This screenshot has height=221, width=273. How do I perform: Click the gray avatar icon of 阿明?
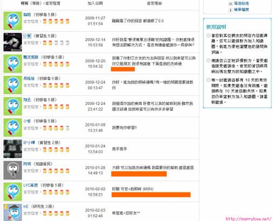12,170
